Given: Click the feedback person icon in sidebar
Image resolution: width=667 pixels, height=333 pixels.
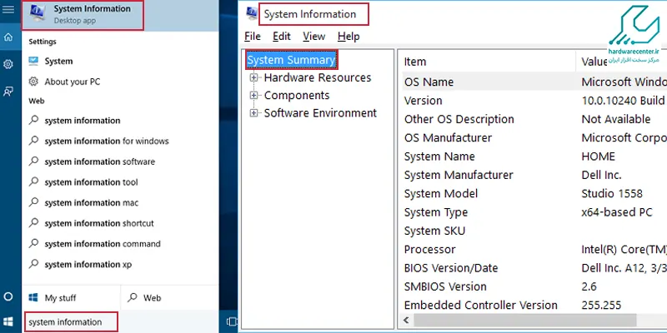Looking at the screenshot, I should pos(8,91).
